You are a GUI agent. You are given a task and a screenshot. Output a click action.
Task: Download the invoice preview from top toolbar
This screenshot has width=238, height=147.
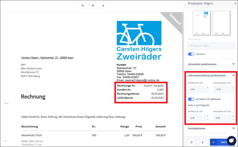tap(103, 5)
